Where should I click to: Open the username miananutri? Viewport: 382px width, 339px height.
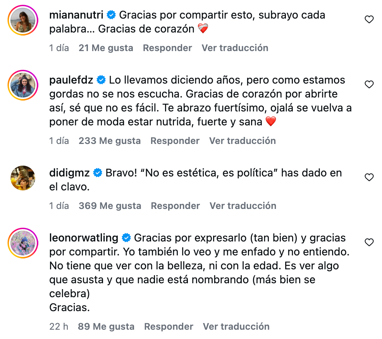point(76,15)
